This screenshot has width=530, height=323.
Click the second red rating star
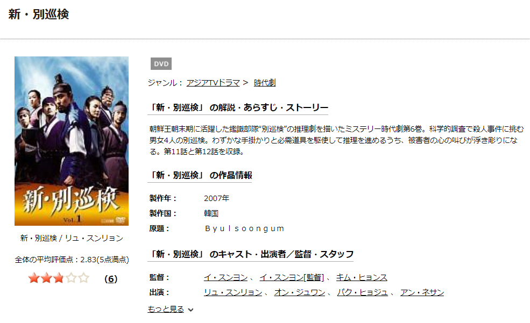(x=46, y=278)
